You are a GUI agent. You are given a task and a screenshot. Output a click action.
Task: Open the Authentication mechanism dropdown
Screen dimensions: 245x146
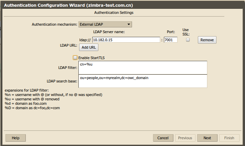tap(105, 24)
